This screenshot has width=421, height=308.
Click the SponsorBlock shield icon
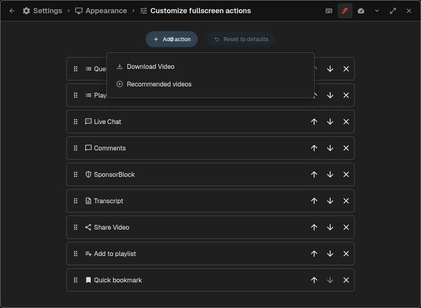88,175
